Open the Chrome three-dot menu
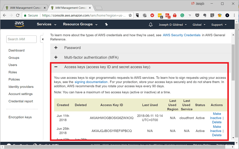The image size is (239, 149). click(x=234, y=15)
